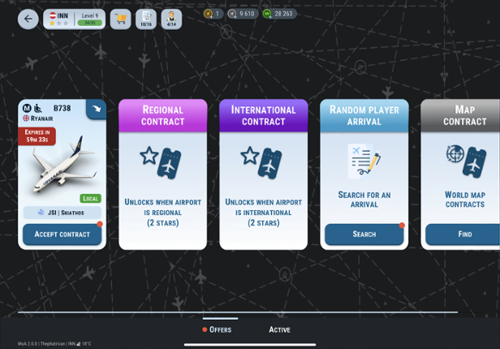Screen dimensions: 500x349
Task: Accept the Ryanair B738 contract
Action: coord(62,235)
